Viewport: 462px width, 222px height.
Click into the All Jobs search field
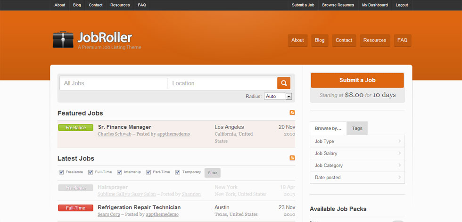coord(114,83)
